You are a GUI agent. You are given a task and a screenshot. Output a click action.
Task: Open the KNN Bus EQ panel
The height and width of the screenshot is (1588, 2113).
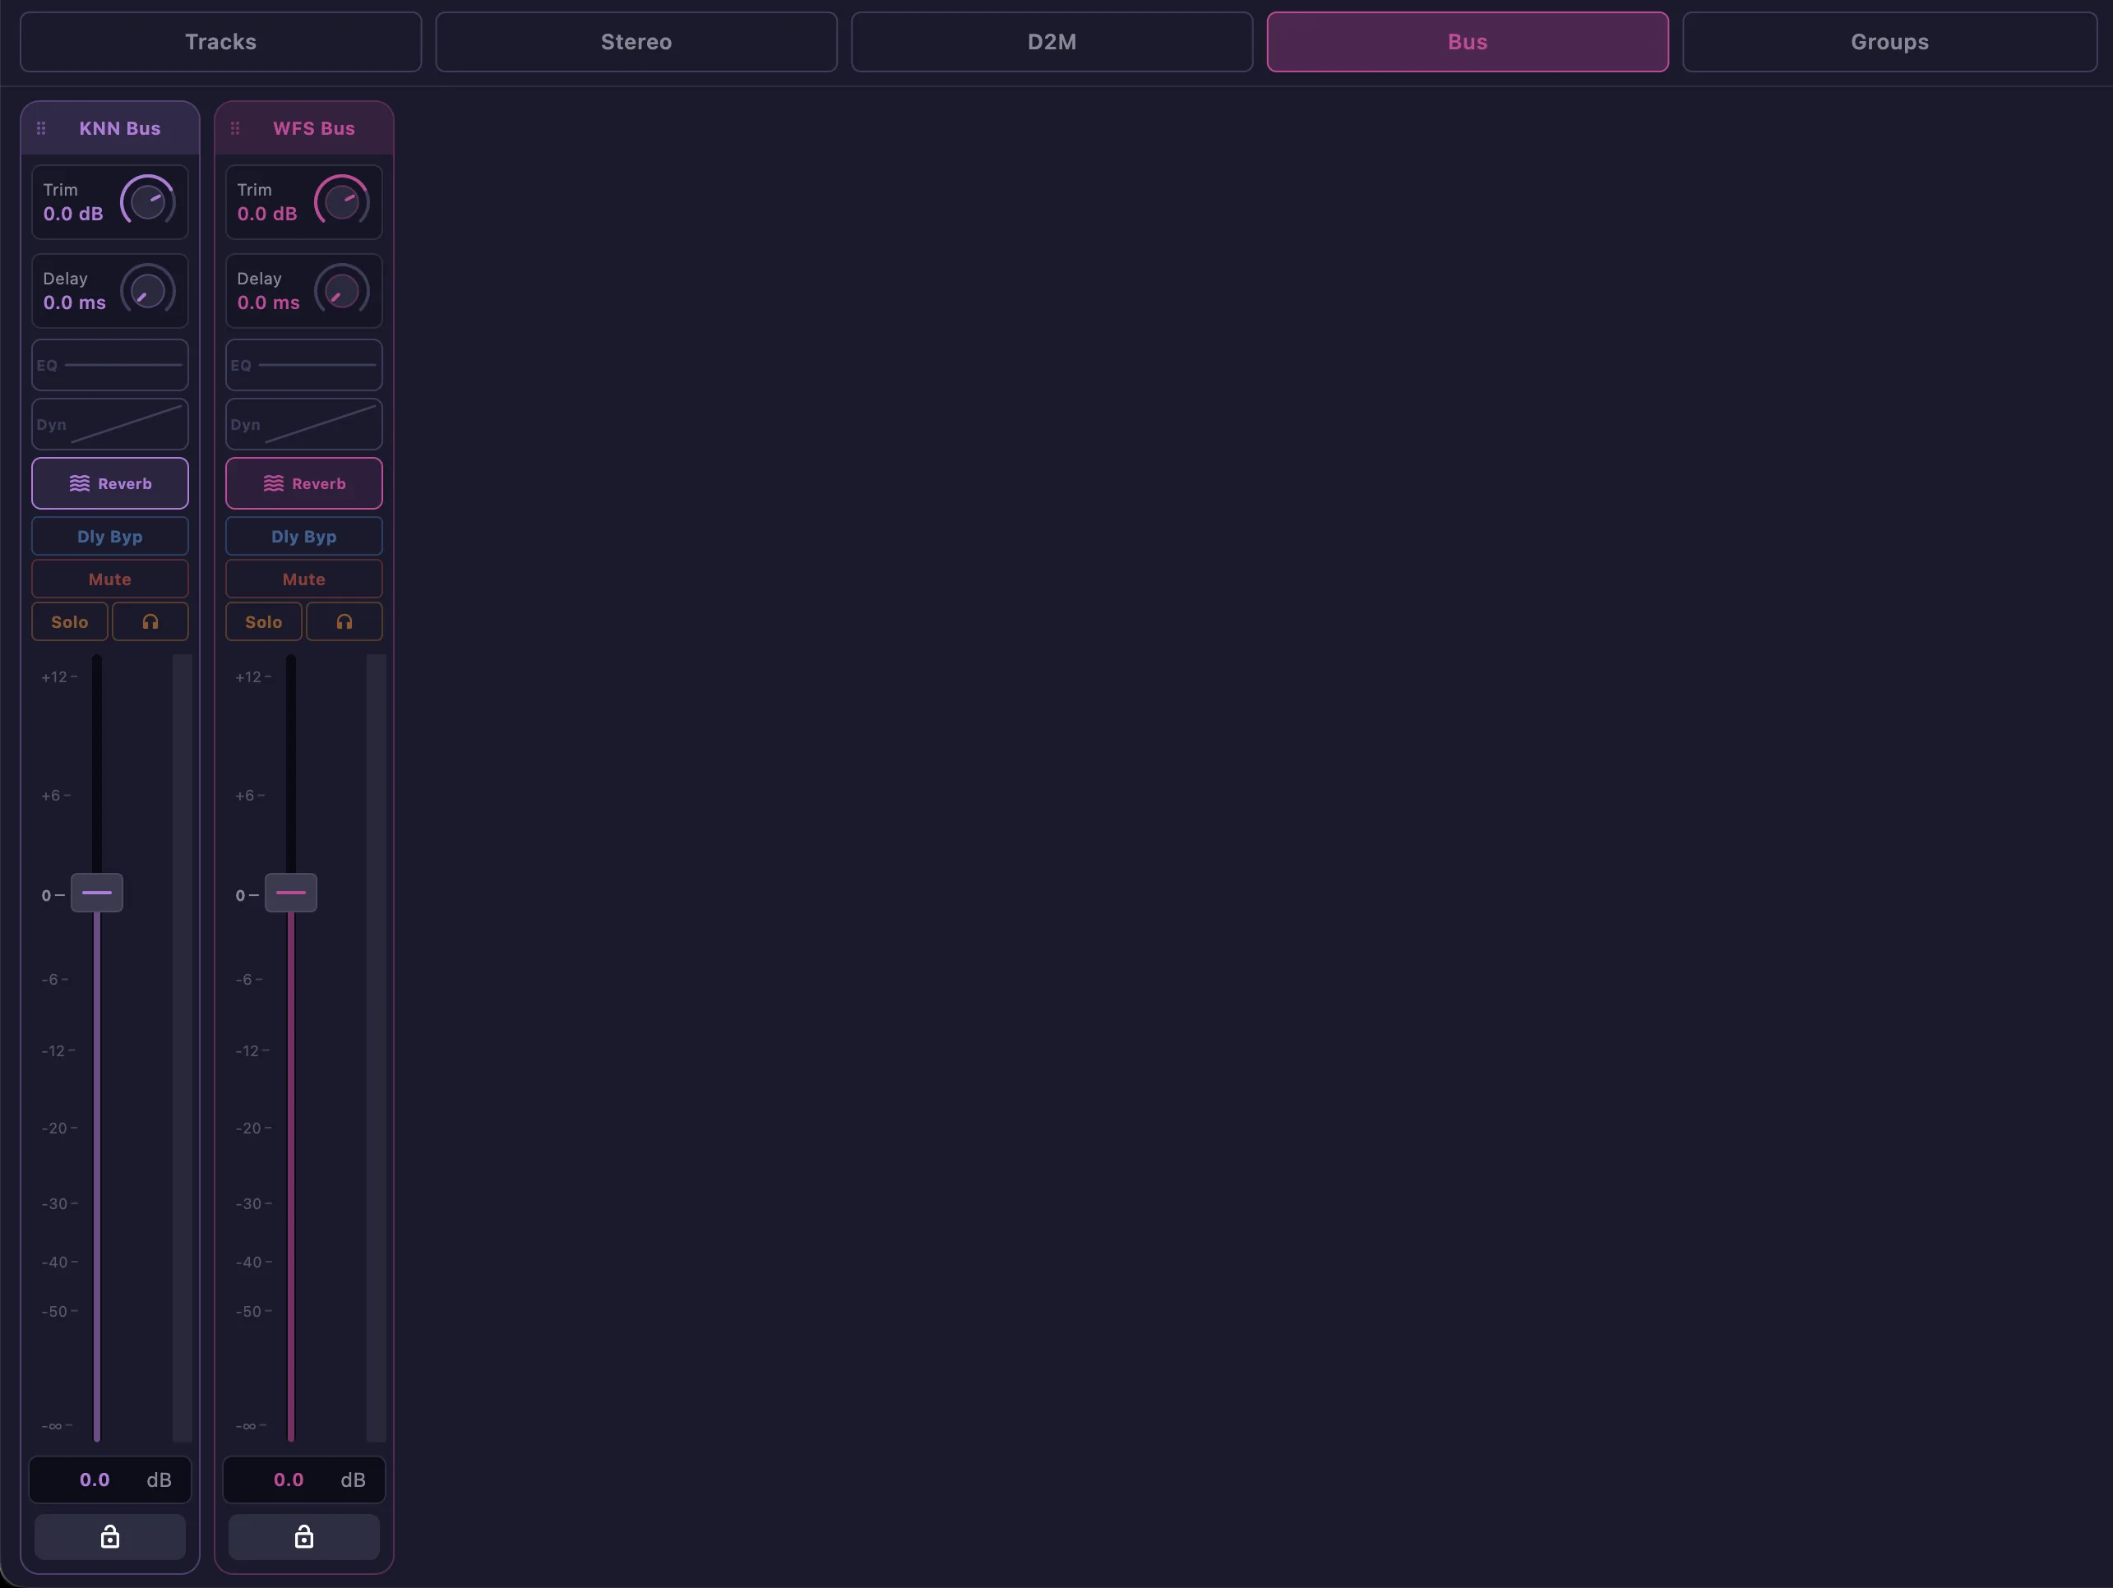click(110, 365)
